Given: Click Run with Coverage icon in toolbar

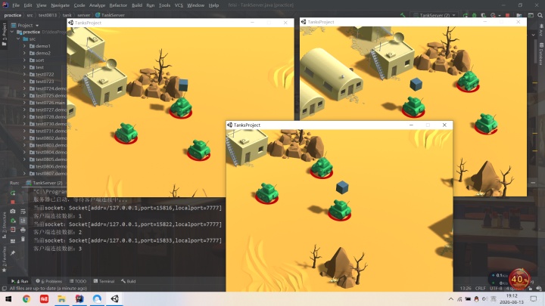Looking at the screenshot, I should [x=484, y=15].
